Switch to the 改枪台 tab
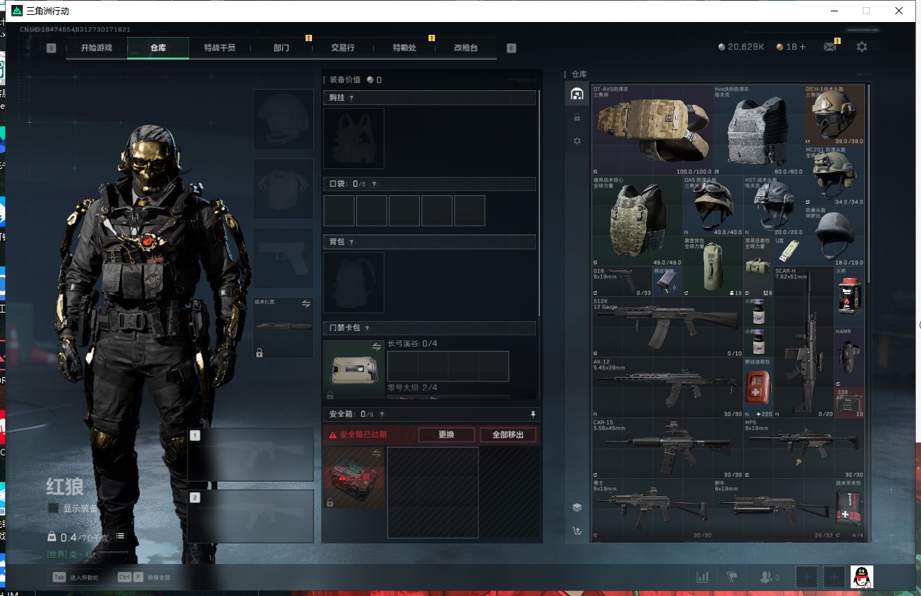The width and height of the screenshot is (921, 596). pos(465,48)
